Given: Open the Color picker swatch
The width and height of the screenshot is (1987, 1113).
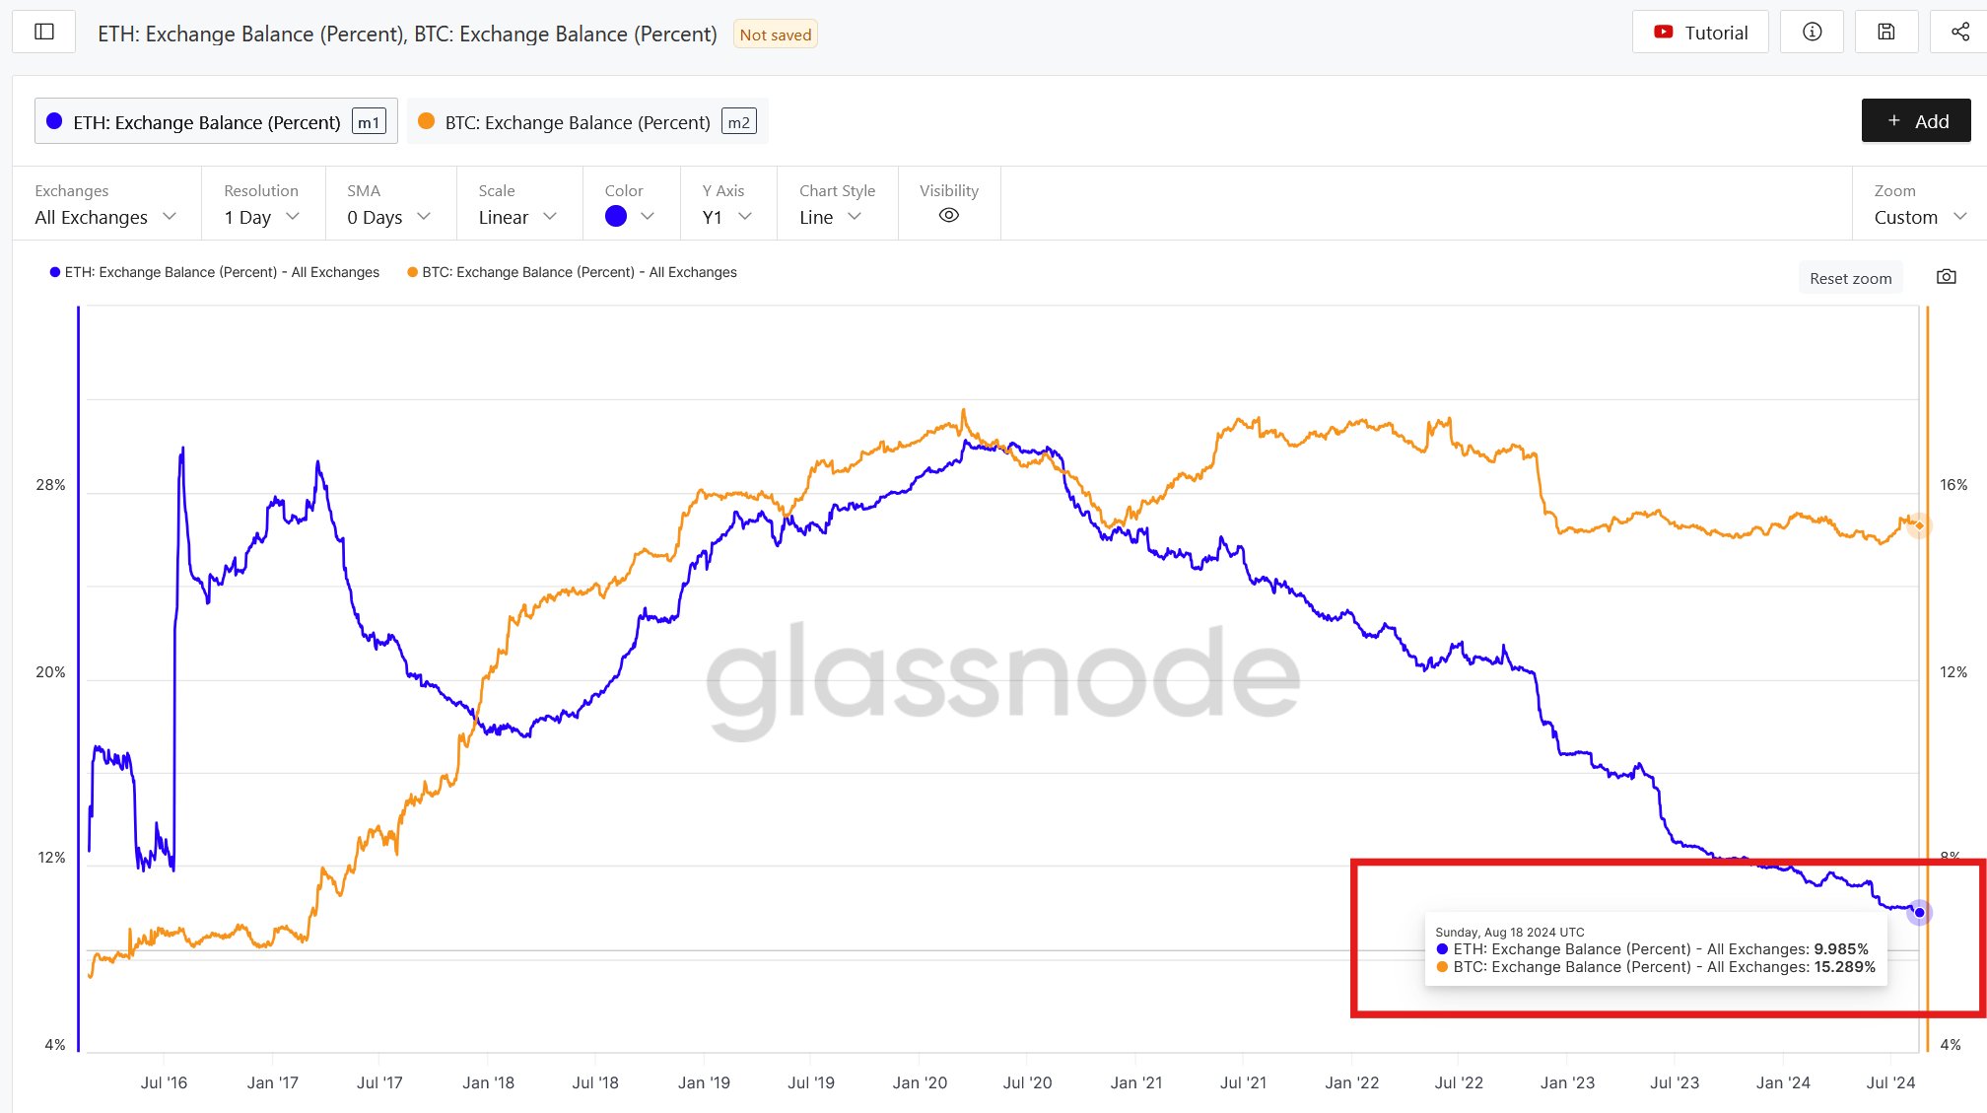Looking at the screenshot, I should pyautogui.click(x=615, y=215).
